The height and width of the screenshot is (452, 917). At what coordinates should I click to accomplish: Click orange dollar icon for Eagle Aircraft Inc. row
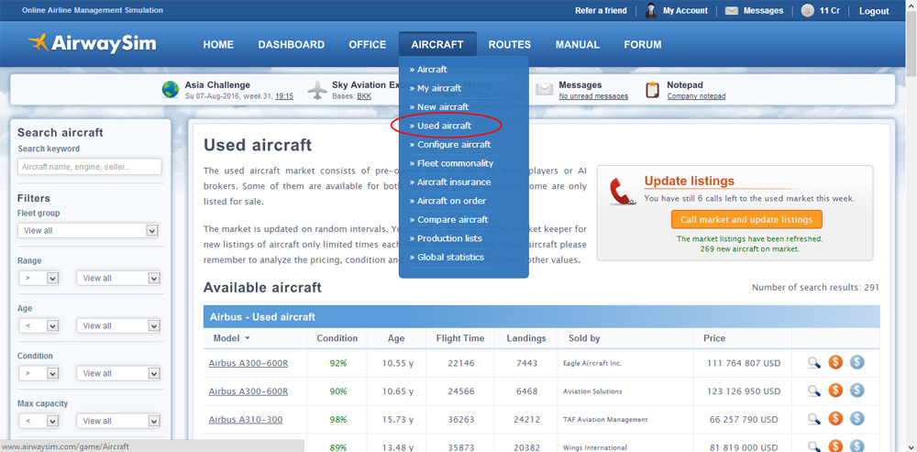pyautogui.click(x=835, y=362)
